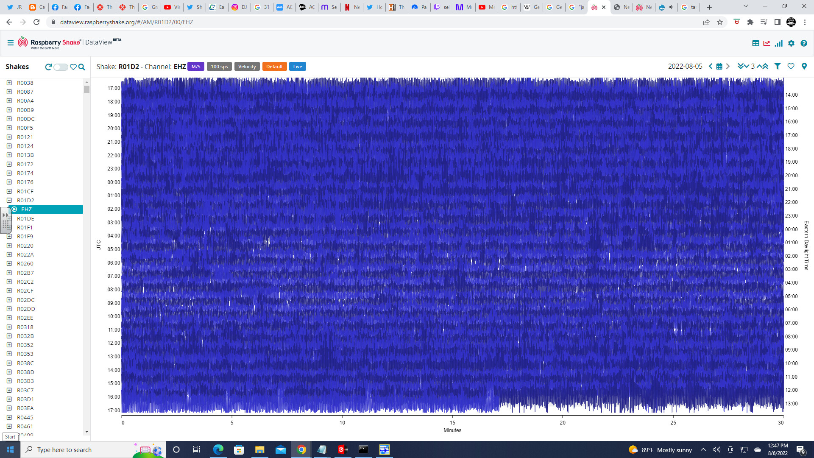Select station R0353 in list
Viewport: 814px width, 458px height.
coord(25,354)
